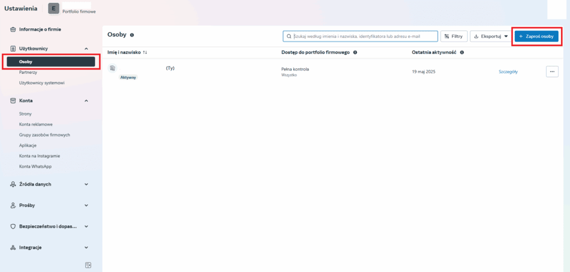This screenshot has width=570, height=272.
Task: Click the Portfolio firmowe label
Action: click(x=79, y=12)
